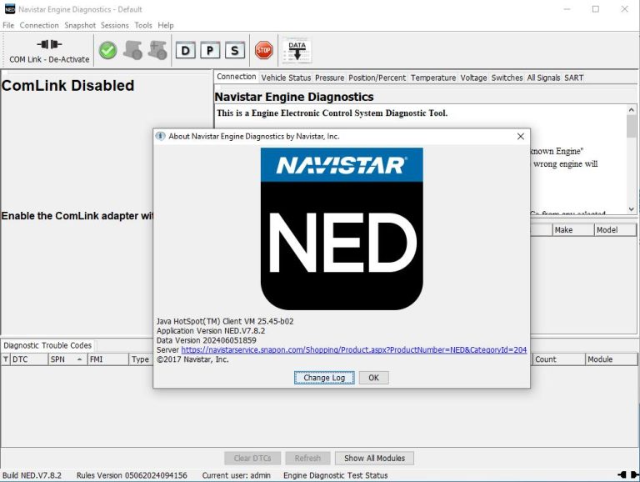Click the Type column header

(x=141, y=359)
